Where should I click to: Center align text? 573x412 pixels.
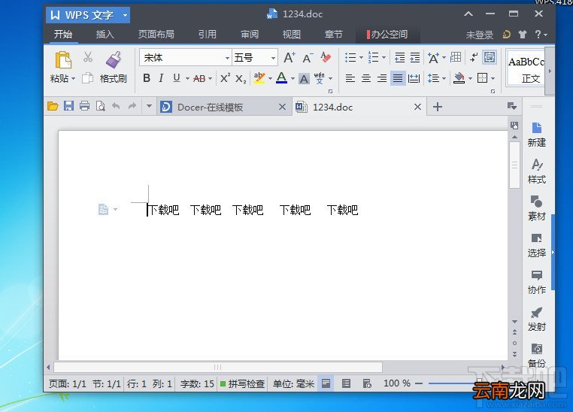[365, 78]
